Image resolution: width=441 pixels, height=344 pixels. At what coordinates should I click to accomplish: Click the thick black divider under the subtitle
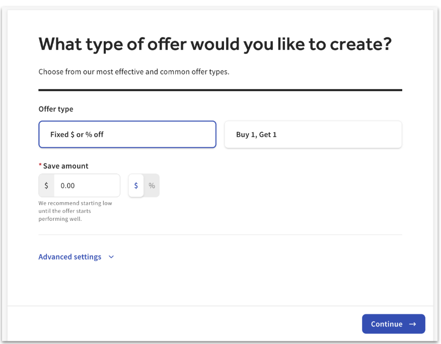click(x=220, y=90)
